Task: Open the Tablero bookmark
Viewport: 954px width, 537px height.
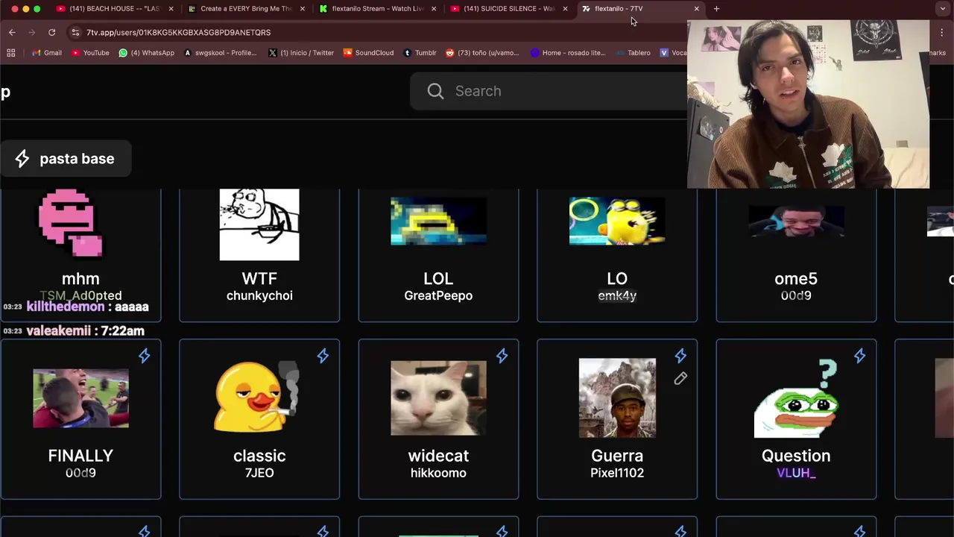Action: tap(633, 53)
